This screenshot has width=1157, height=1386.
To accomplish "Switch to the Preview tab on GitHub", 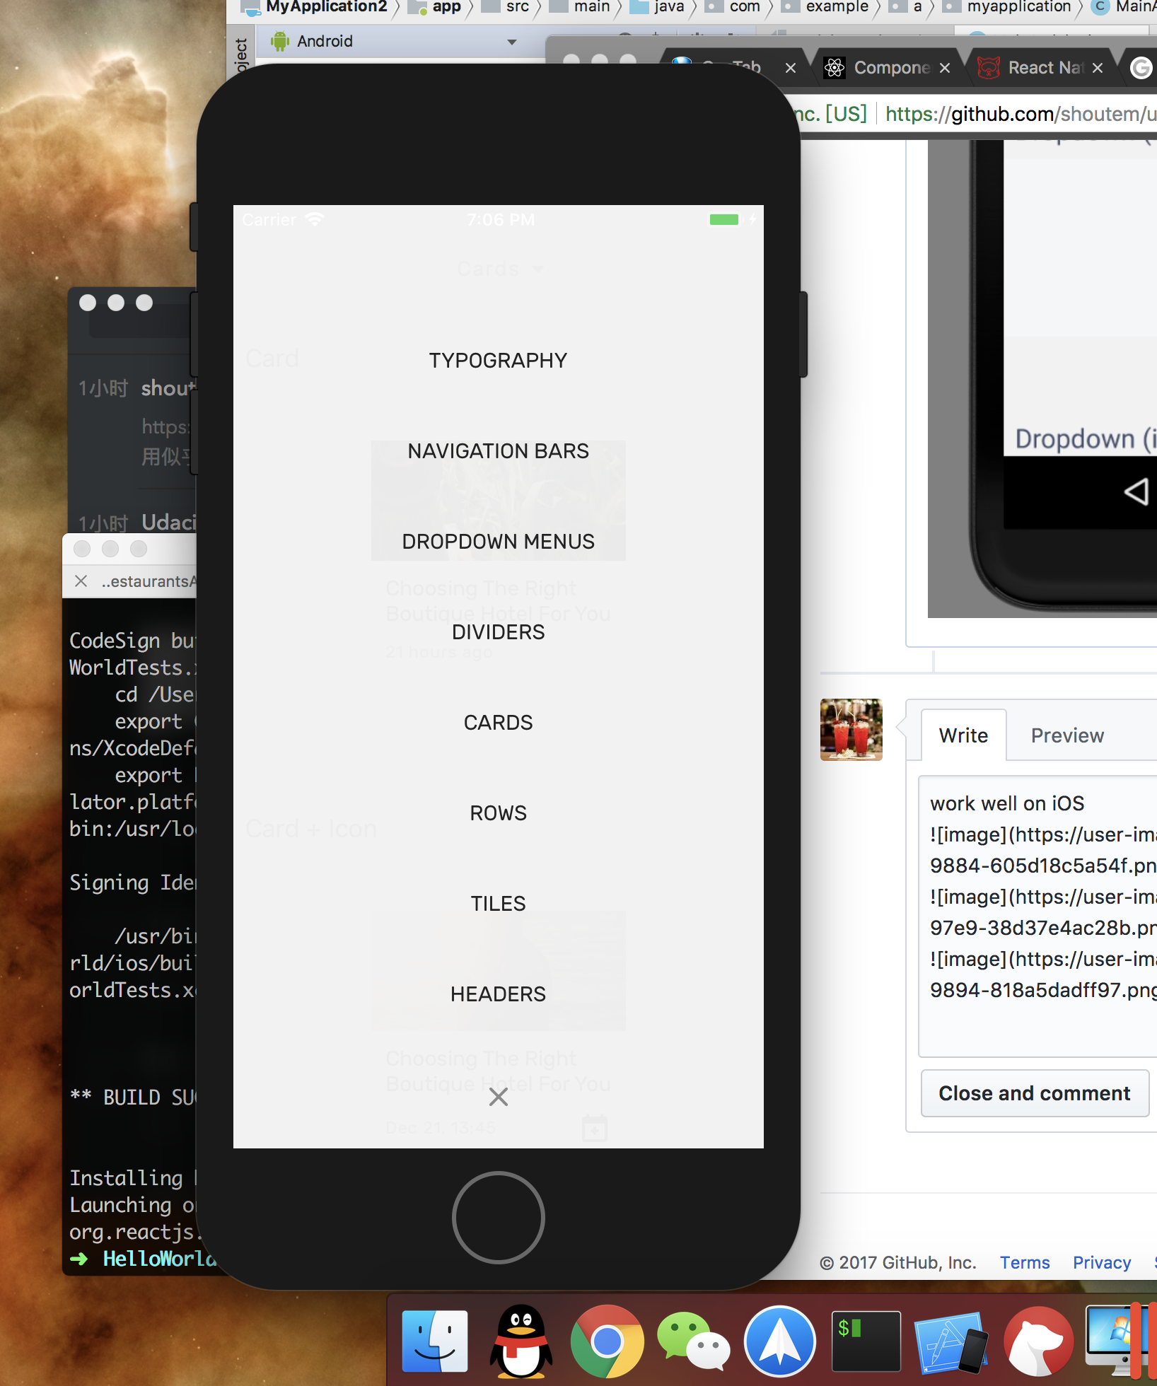I will point(1067,735).
